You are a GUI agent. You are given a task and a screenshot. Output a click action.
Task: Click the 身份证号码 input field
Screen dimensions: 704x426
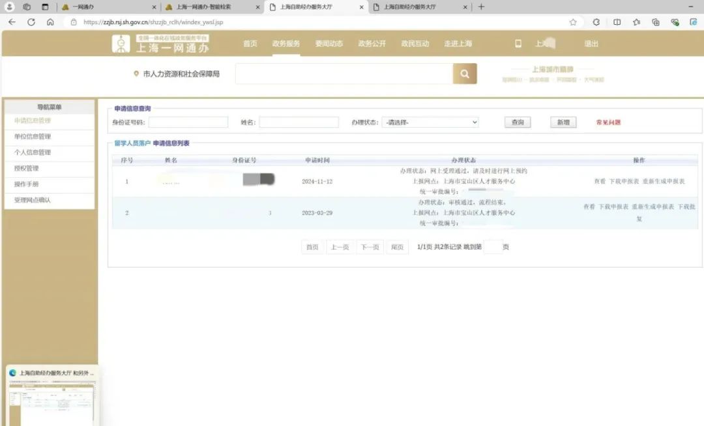click(188, 122)
